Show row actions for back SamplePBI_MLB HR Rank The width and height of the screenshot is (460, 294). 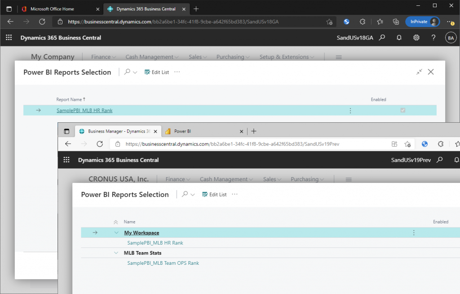tap(350, 111)
